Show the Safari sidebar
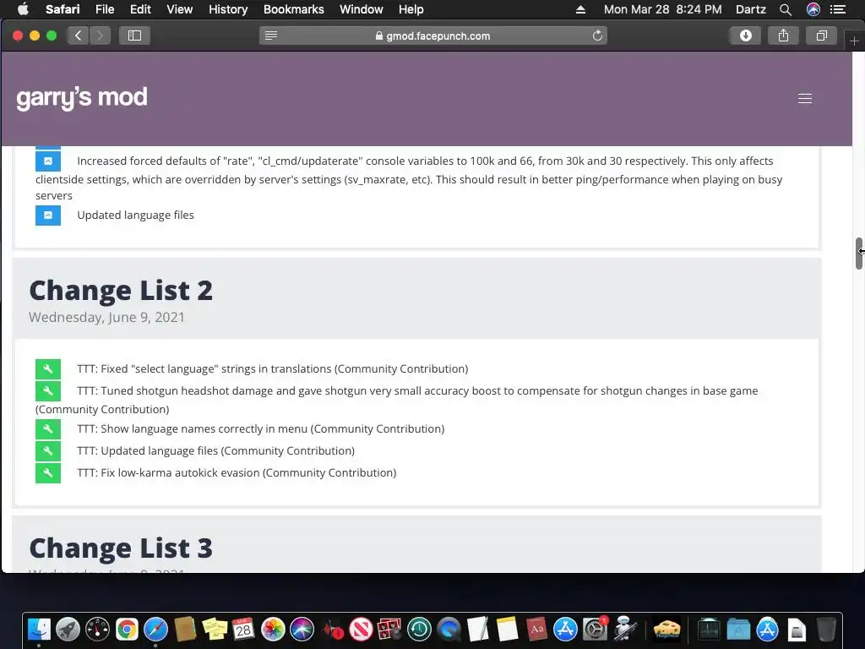This screenshot has height=649, width=865. (134, 35)
